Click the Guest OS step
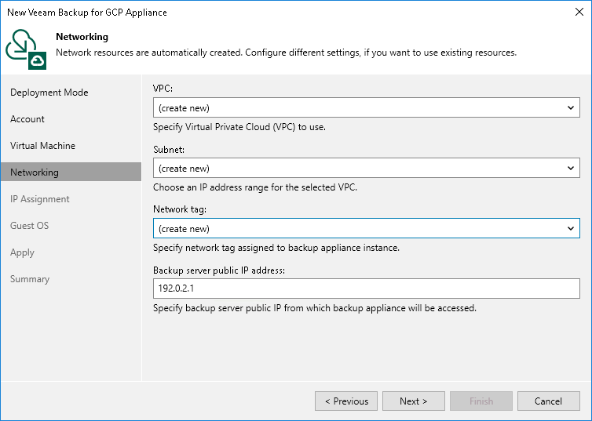 [x=30, y=225]
